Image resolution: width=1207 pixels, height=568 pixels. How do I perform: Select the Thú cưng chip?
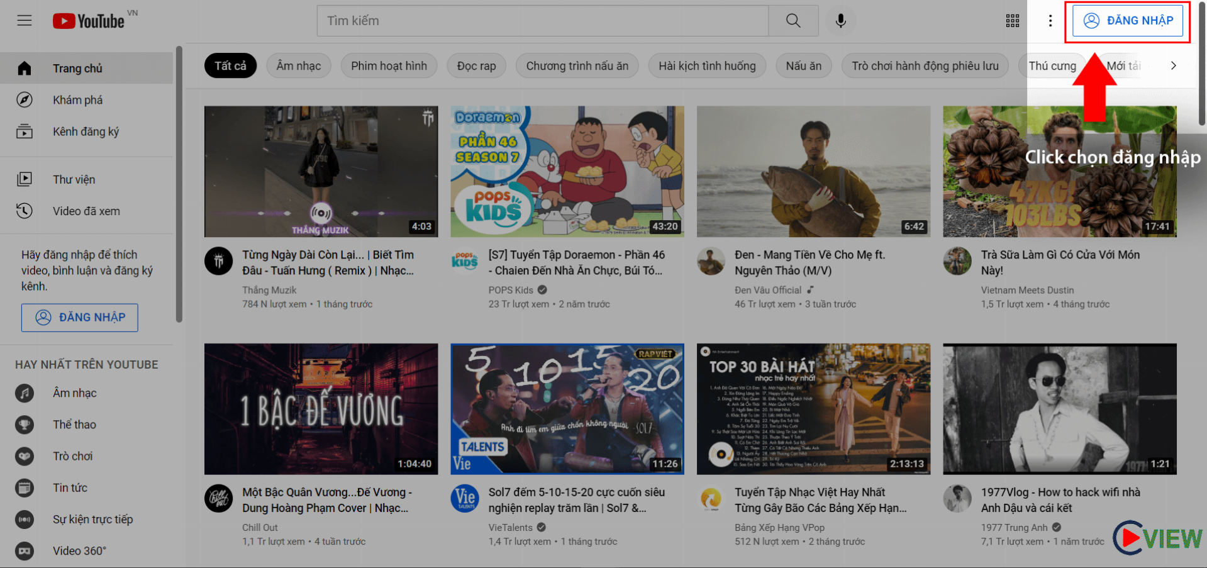click(x=1052, y=66)
